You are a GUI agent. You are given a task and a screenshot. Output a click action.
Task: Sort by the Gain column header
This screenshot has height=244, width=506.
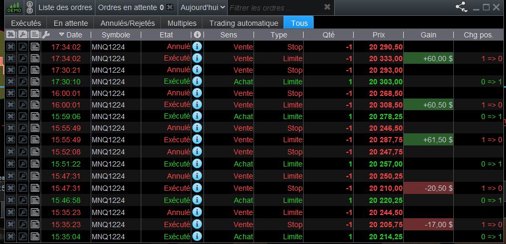coord(429,35)
